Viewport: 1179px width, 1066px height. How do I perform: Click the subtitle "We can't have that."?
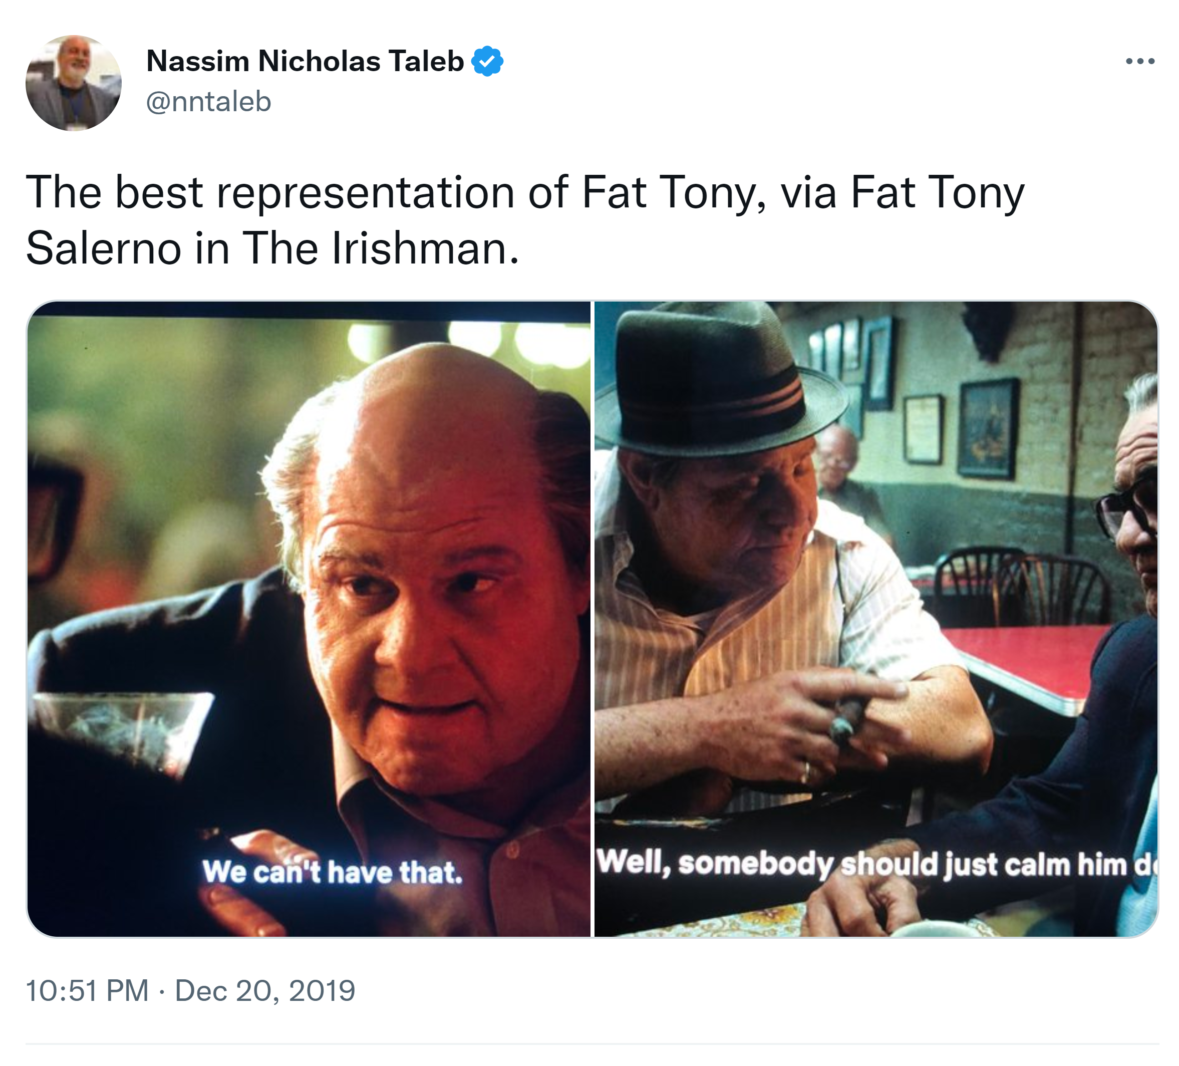pos(332,872)
